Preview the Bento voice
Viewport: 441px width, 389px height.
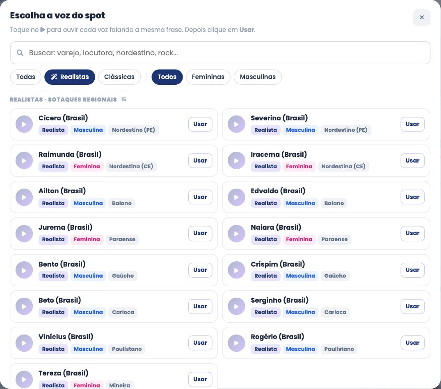(24, 270)
